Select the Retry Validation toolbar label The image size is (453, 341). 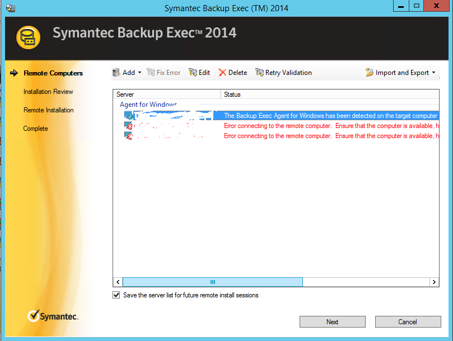click(288, 73)
